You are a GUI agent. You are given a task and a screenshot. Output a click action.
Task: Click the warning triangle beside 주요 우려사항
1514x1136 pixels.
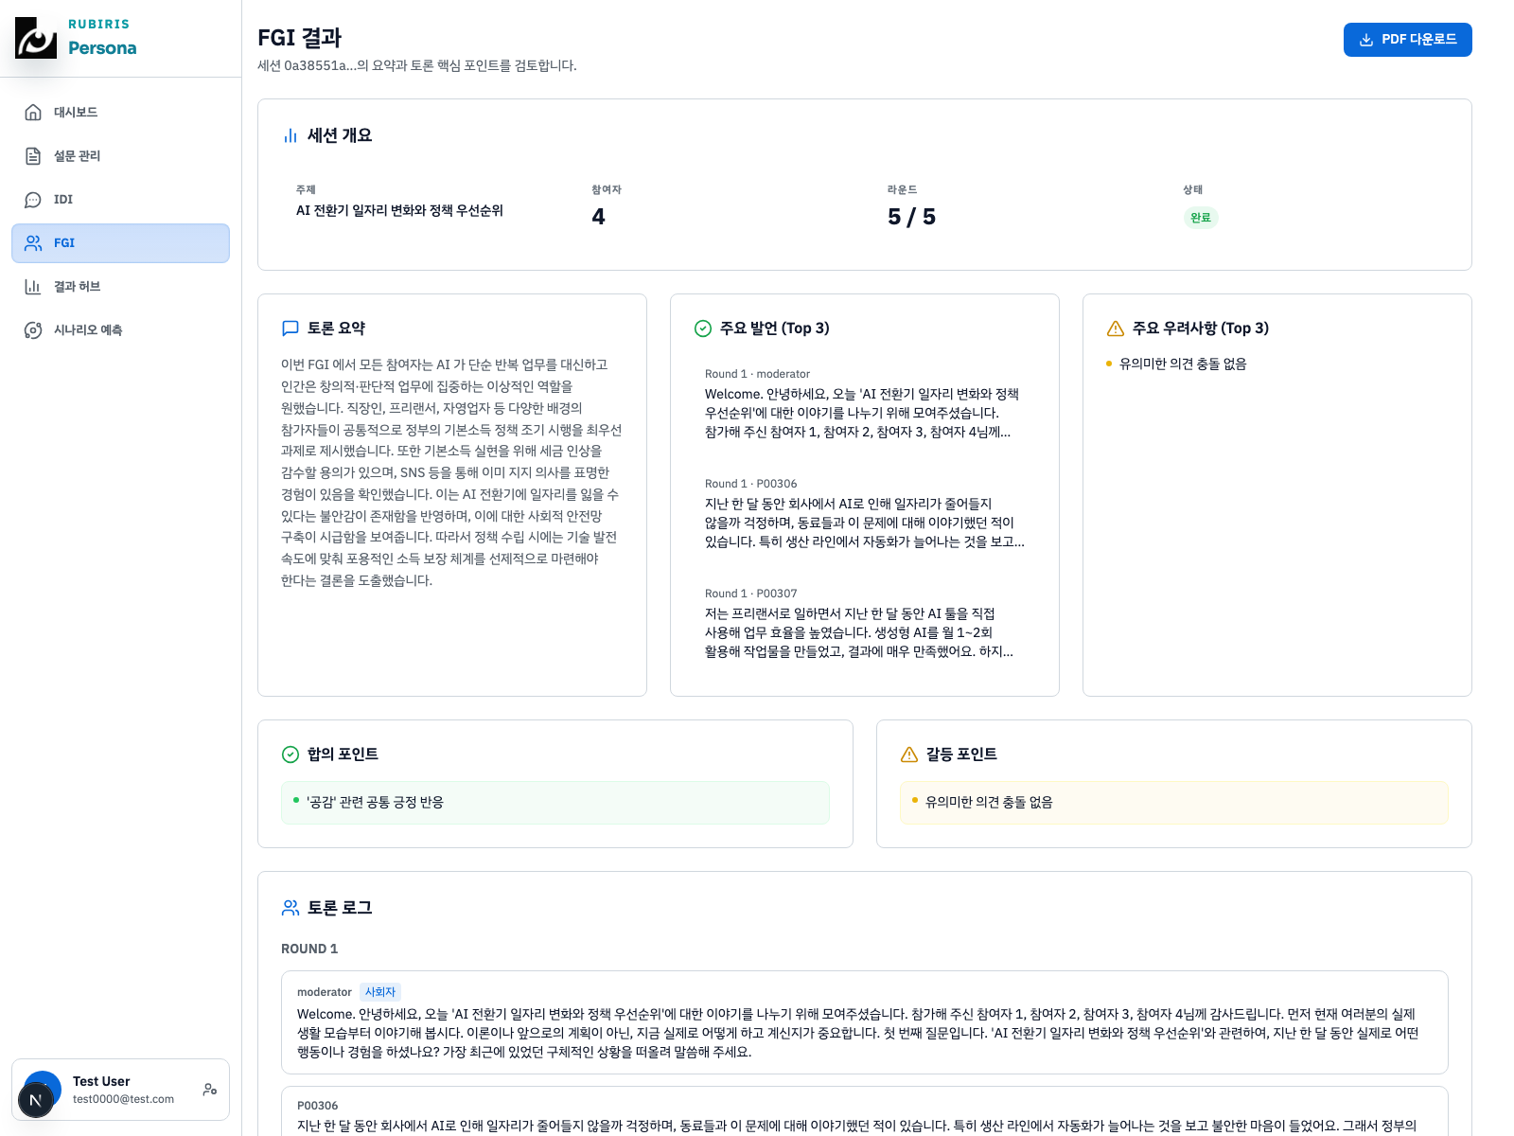(1113, 328)
